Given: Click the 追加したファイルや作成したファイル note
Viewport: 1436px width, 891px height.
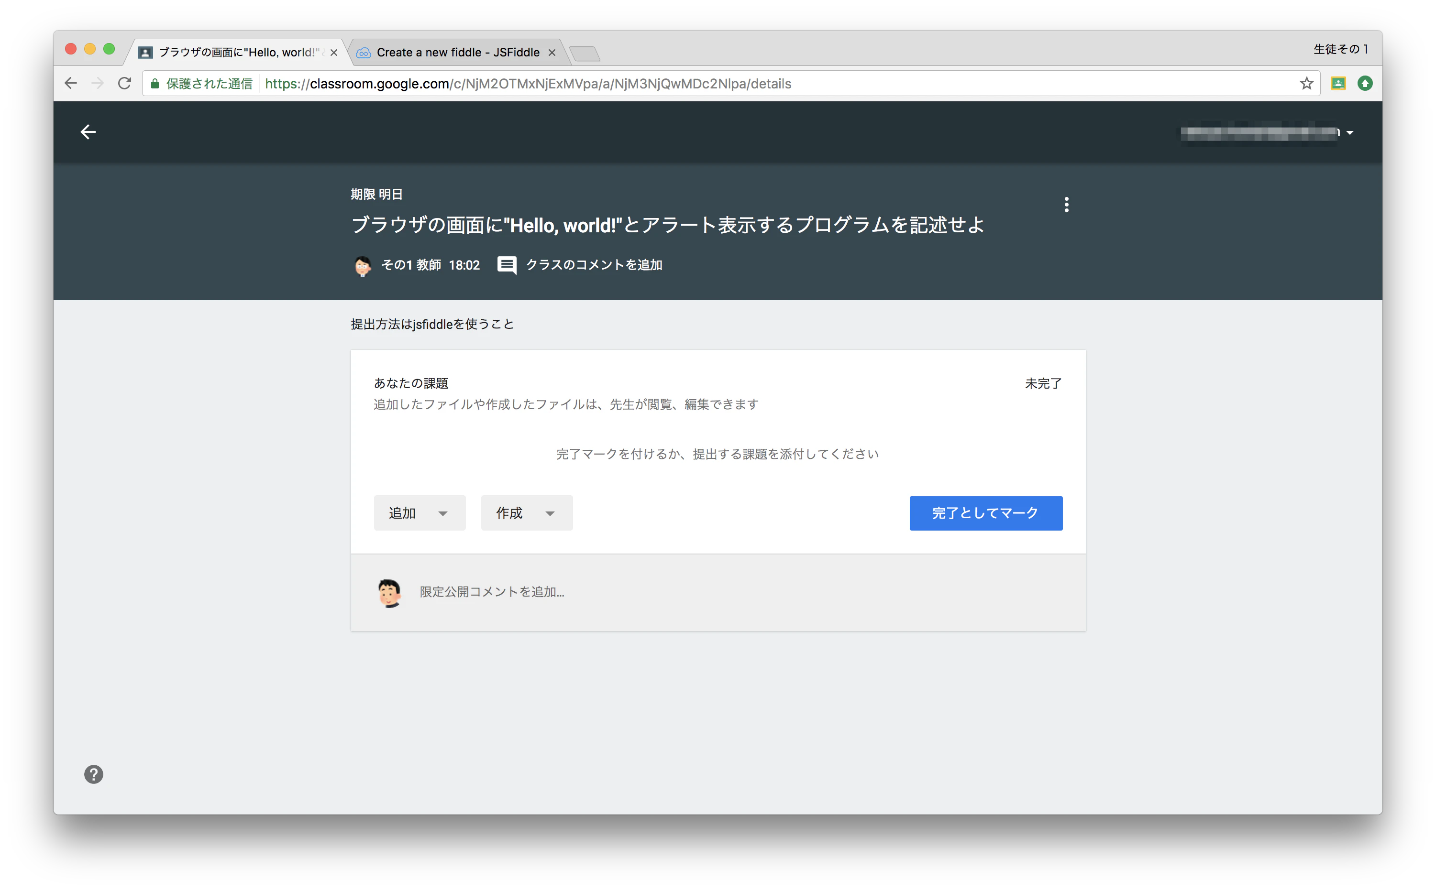Looking at the screenshot, I should tap(566, 405).
